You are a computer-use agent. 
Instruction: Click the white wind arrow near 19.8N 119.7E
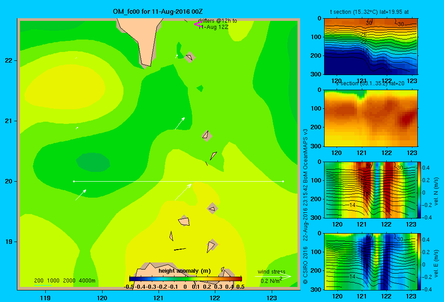pyautogui.click(x=81, y=195)
